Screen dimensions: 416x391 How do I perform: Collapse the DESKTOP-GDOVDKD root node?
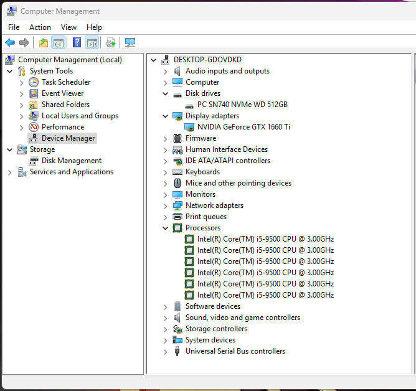pyautogui.click(x=153, y=60)
